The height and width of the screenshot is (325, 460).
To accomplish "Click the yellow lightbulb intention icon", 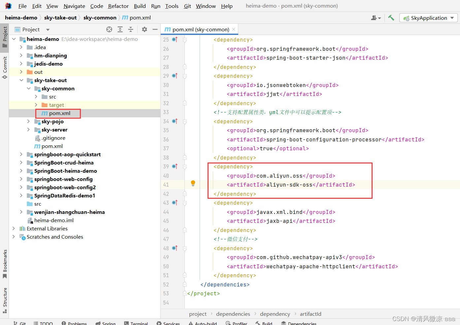I will [193, 183].
